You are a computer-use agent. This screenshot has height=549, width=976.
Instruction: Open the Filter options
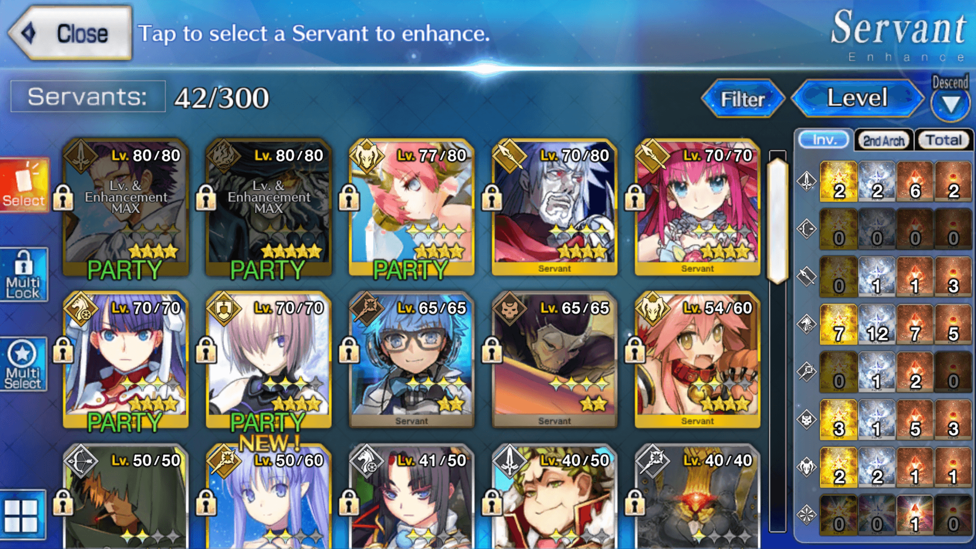(743, 98)
